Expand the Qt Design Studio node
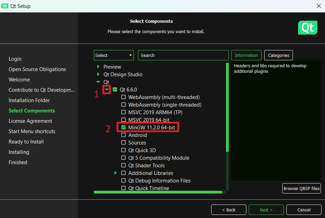 [98, 74]
